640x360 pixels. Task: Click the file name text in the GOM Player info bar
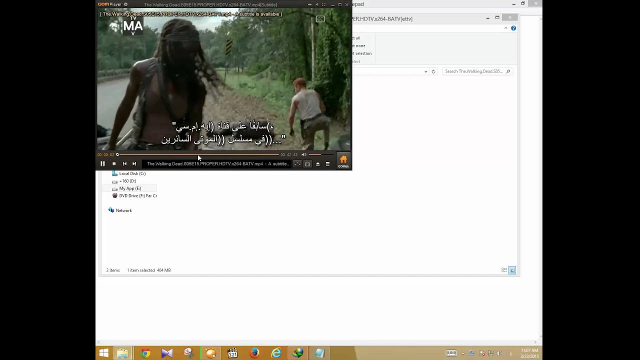click(217, 164)
